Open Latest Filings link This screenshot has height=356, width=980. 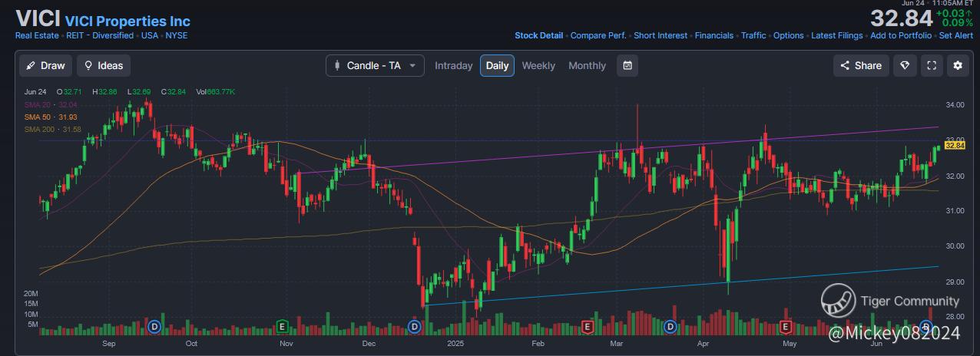point(837,35)
